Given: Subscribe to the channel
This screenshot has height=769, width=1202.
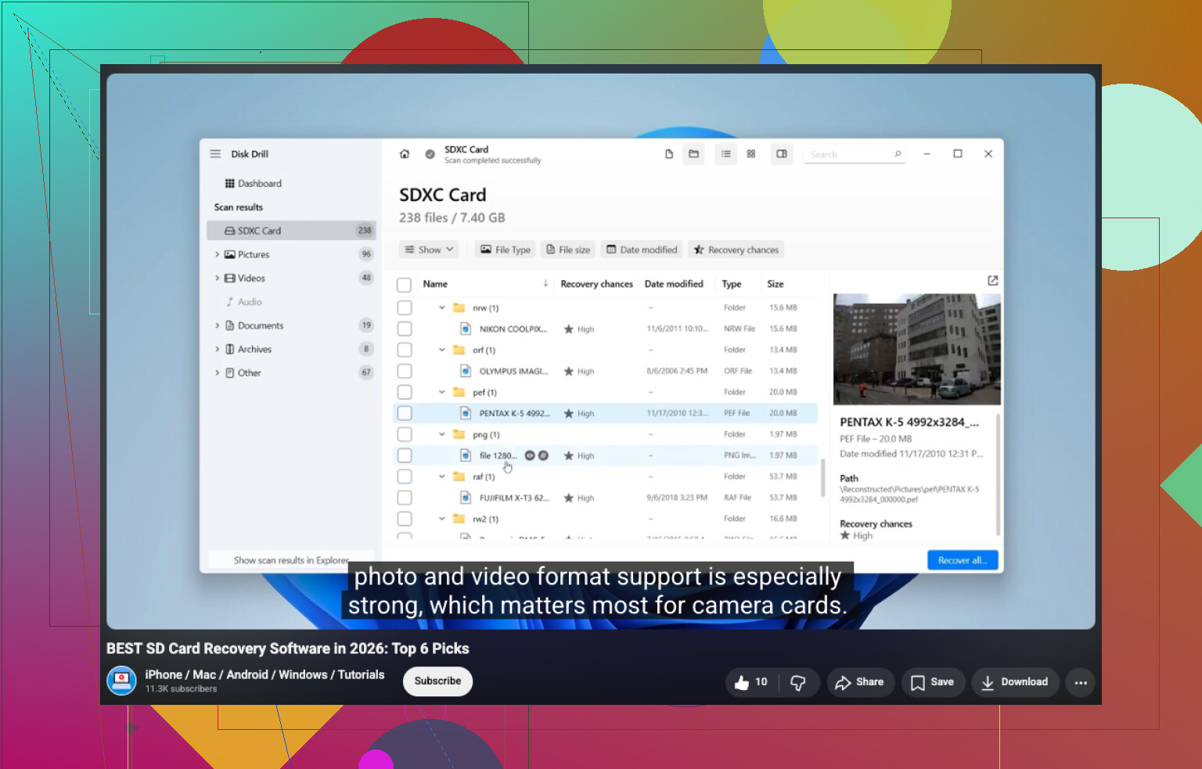Looking at the screenshot, I should tap(437, 681).
